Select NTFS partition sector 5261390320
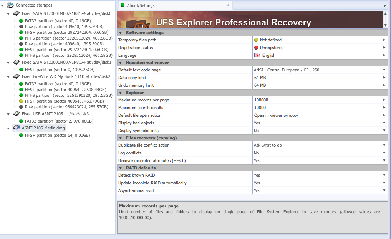Viewport: 391px width, 239px height. pos(69,95)
